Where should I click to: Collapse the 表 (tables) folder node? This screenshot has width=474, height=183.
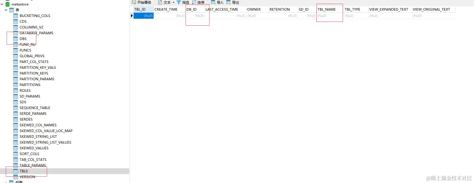click(x=6, y=10)
